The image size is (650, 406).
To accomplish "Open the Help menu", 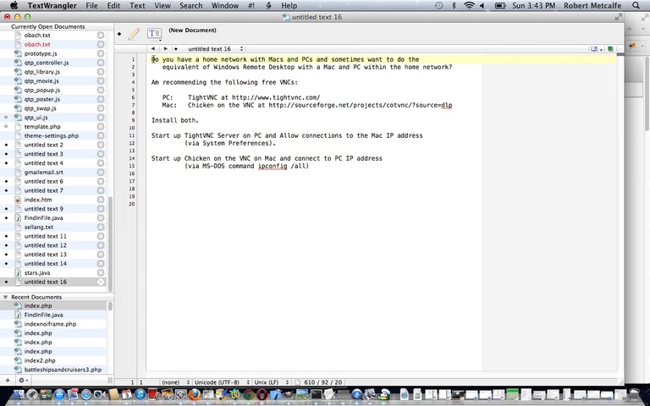I will tap(289, 5).
